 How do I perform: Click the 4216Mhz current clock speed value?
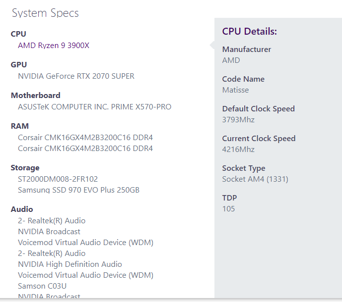pyautogui.click(x=238, y=150)
